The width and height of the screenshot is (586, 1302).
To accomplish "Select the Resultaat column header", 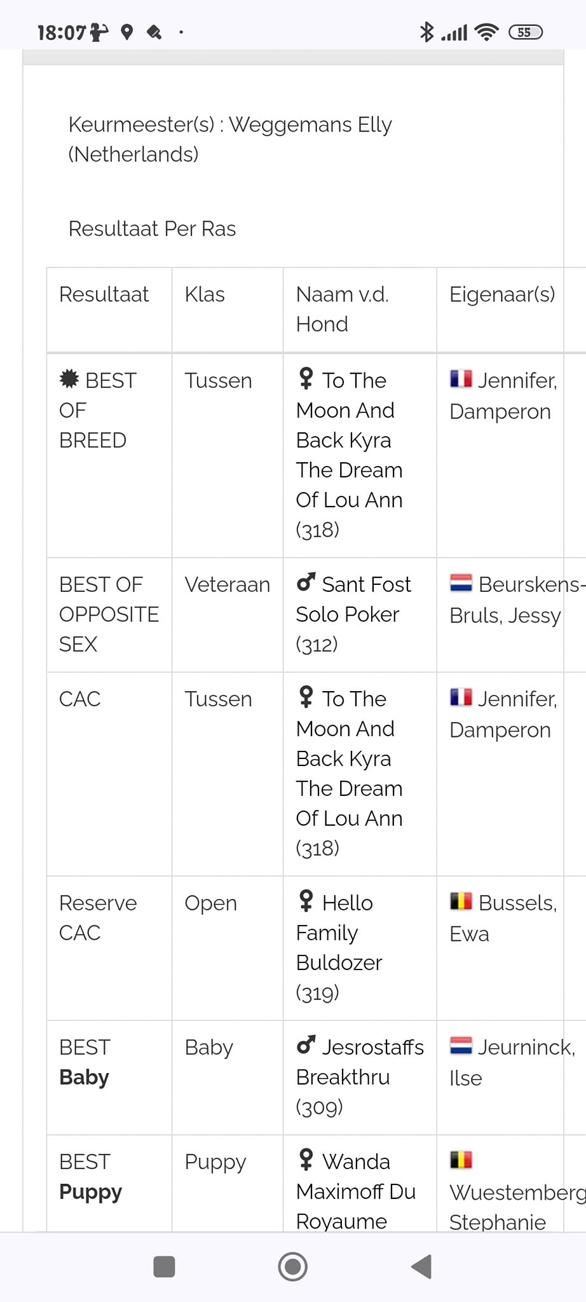I will pyautogui.click(x=104, y=294).
